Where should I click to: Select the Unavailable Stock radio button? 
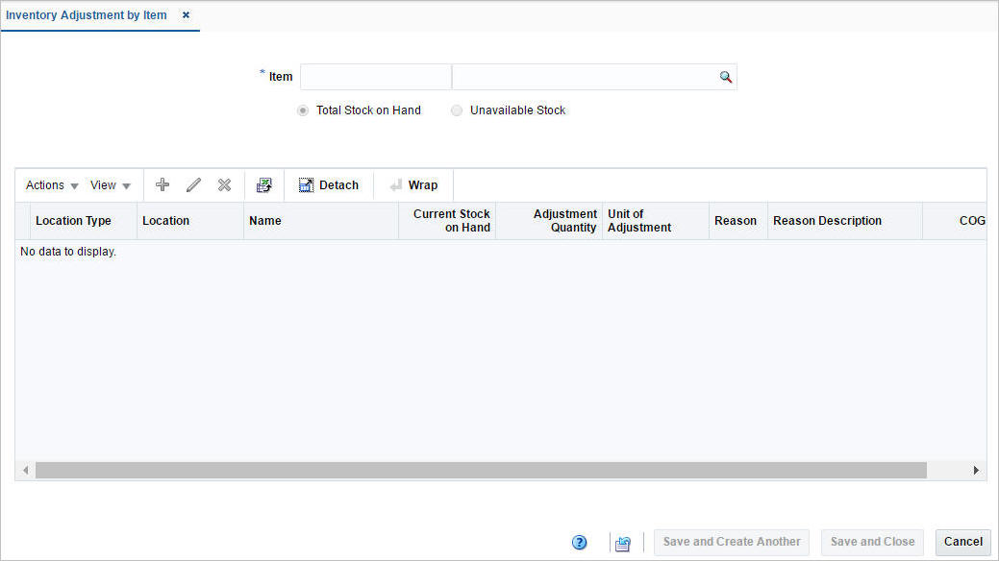456,110
